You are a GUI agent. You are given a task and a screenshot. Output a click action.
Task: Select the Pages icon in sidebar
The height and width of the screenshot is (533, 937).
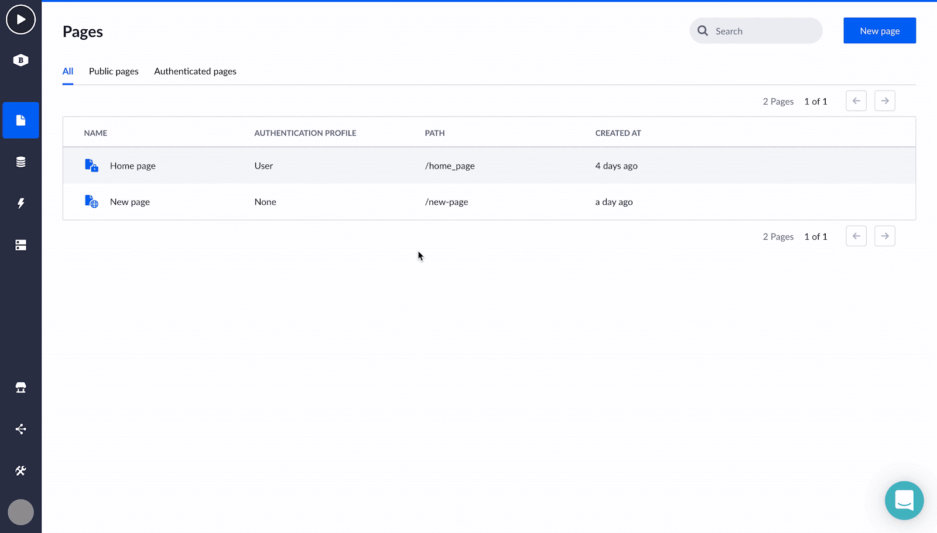click(x=20, y=121)
